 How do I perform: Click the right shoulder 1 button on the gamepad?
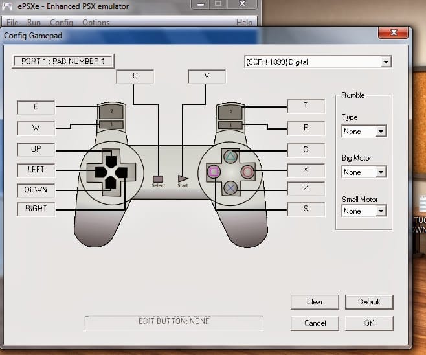coord(230,125)
